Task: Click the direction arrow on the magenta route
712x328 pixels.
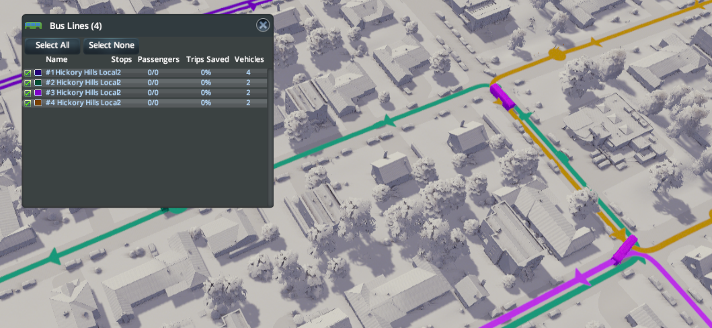Action: [x=580, y=278]
